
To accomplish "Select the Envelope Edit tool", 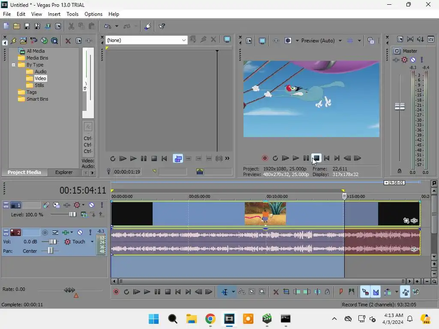I will [x=242, y=292].
